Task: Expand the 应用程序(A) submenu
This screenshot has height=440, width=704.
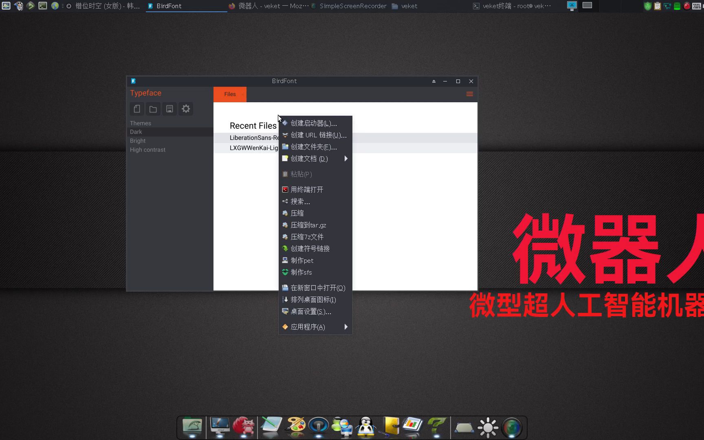Action: (x=315, y=327)
